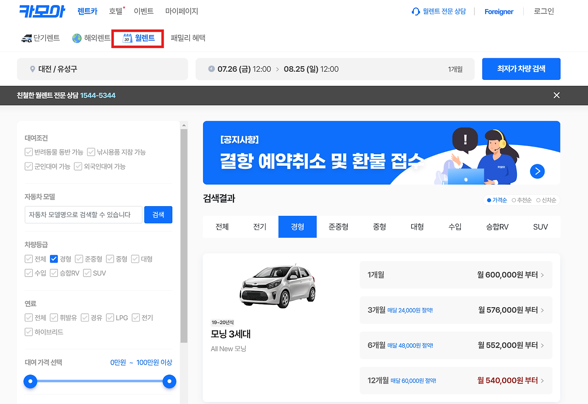Viewport: 588px width, 404px height.
Task: Open the 이벤트 menu
Action: 144,11
